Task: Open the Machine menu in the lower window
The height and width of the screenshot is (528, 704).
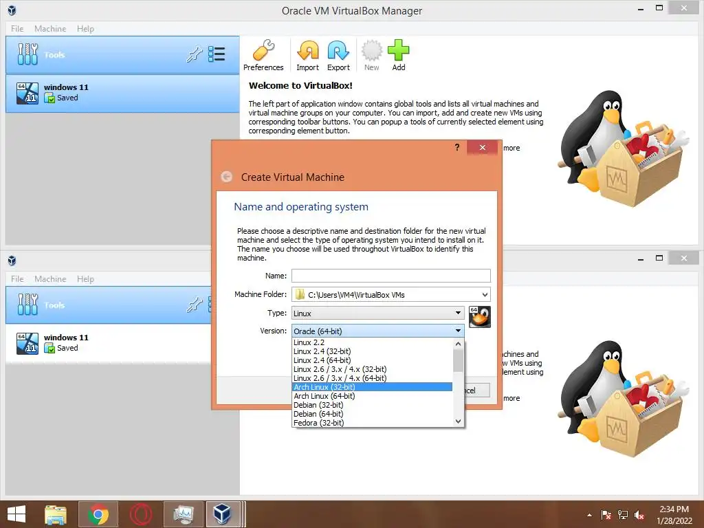Action: (50, 279)
